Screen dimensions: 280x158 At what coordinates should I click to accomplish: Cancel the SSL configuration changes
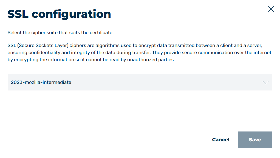pyautogui.click(x=220, y=140)
